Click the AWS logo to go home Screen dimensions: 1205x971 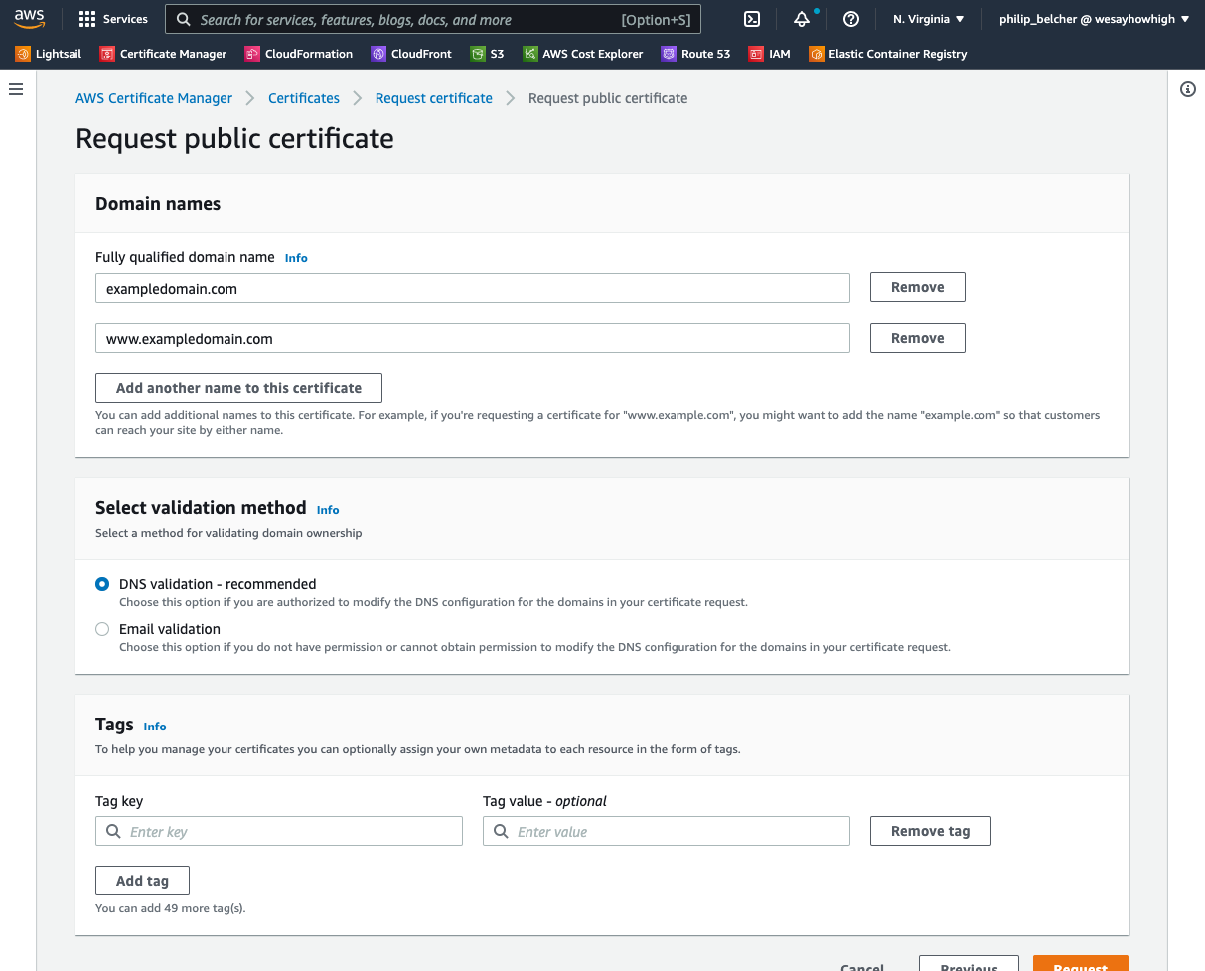point(29,17)
